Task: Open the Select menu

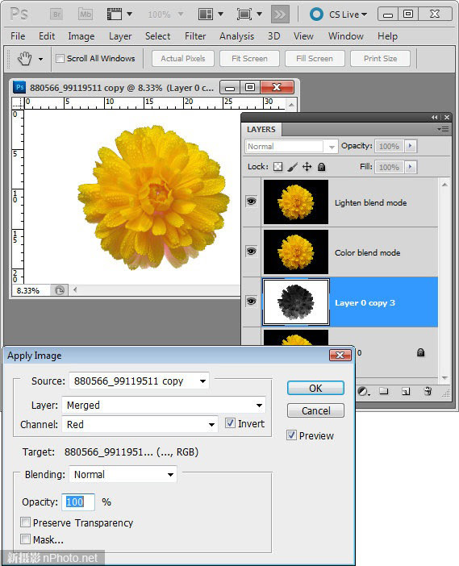Action: pyautogui.click(x=158, y=36)
